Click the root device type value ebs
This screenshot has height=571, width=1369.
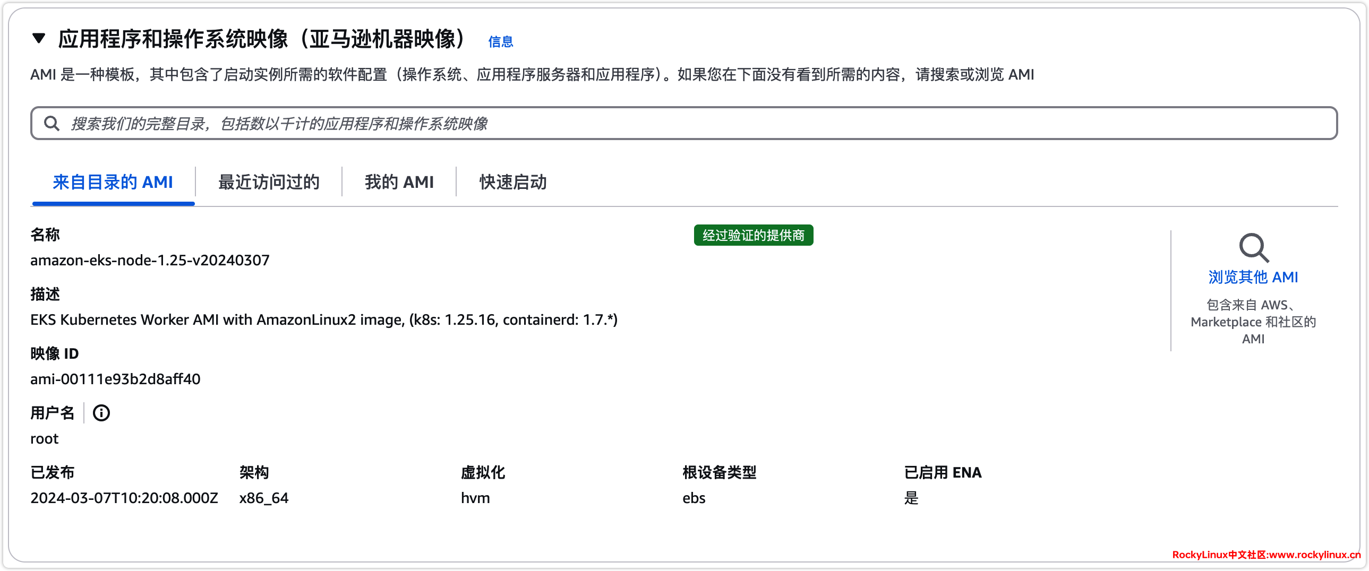click(x=694, y=498)
